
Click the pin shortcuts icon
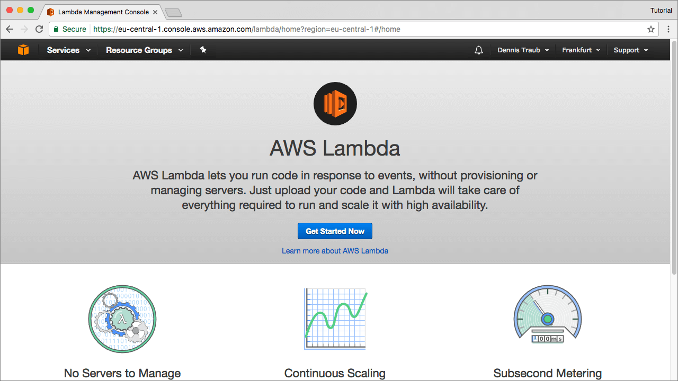pyautogui.click(x=203, y=50)
